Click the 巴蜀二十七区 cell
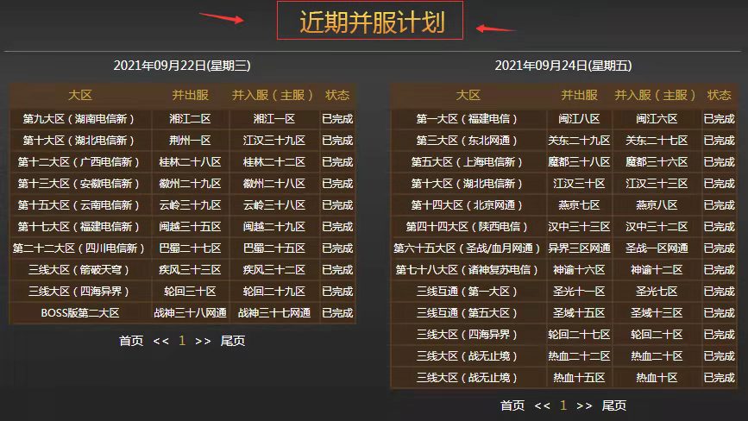 click(190, 248)
